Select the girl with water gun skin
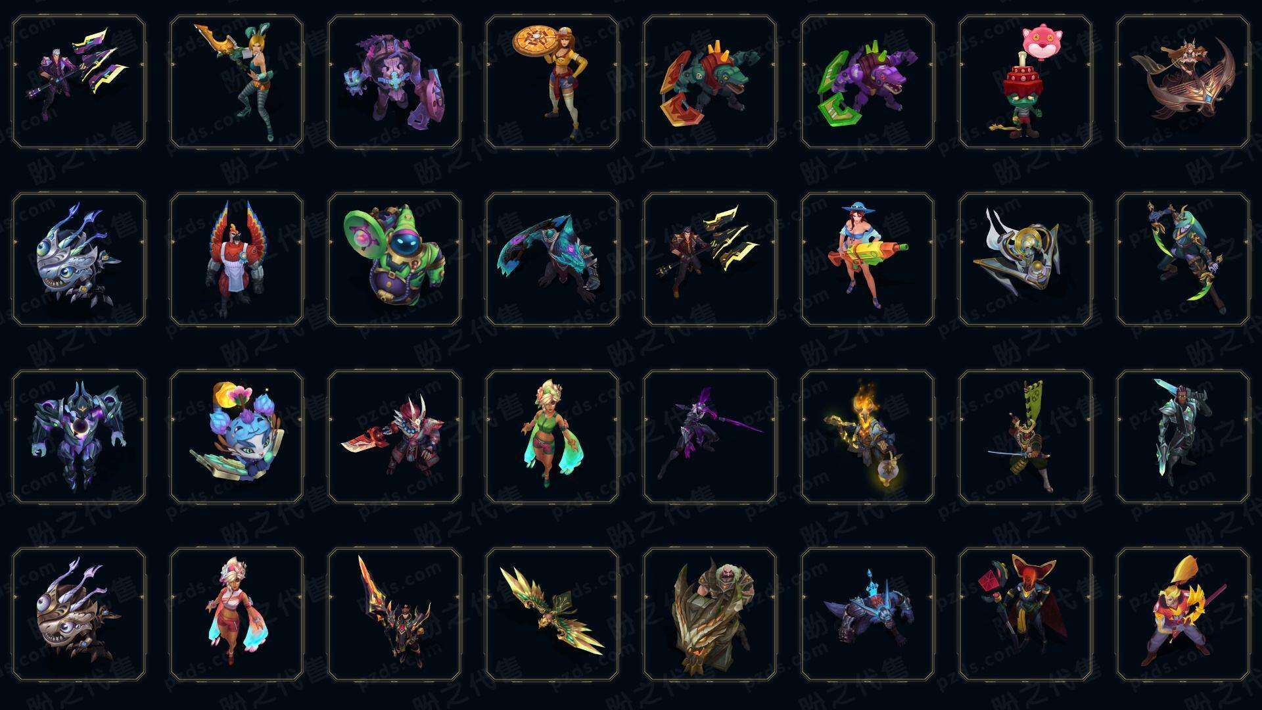The image size is (1262, 710). click(x=868, y=259)
